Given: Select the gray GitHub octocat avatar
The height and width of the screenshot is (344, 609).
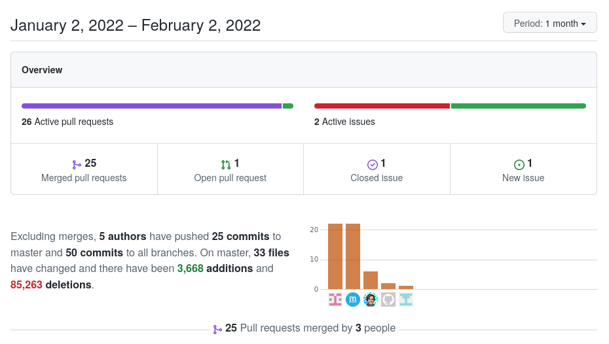Looking at the screenshot, I should (388, 300).
